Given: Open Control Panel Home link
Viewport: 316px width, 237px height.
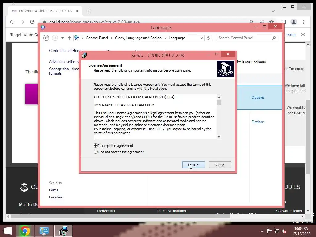Looking at the screenshot, I should pos(66,50).
